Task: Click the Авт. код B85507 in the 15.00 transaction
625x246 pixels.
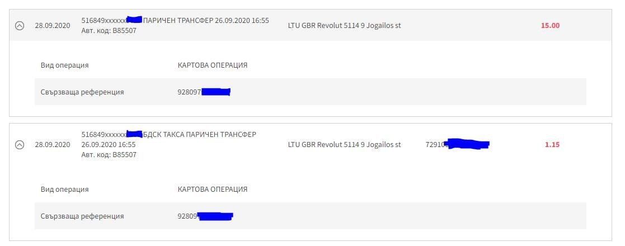Action: (109, 31)
